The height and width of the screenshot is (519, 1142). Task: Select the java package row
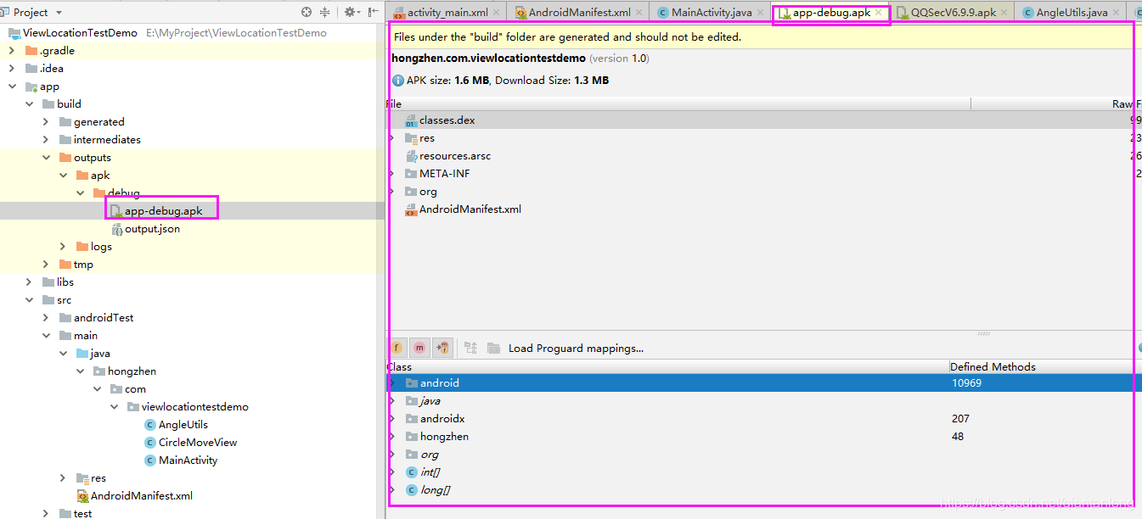coord(762,401)
